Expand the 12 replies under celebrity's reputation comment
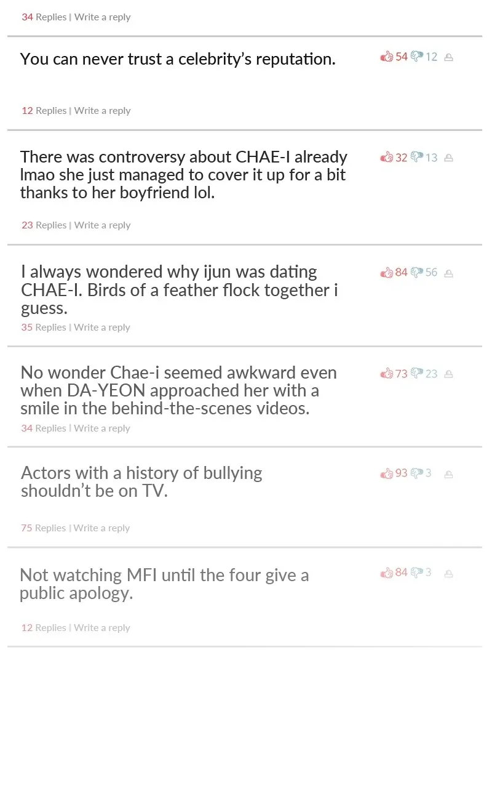492x788 pixels. (x=44, y=111)
